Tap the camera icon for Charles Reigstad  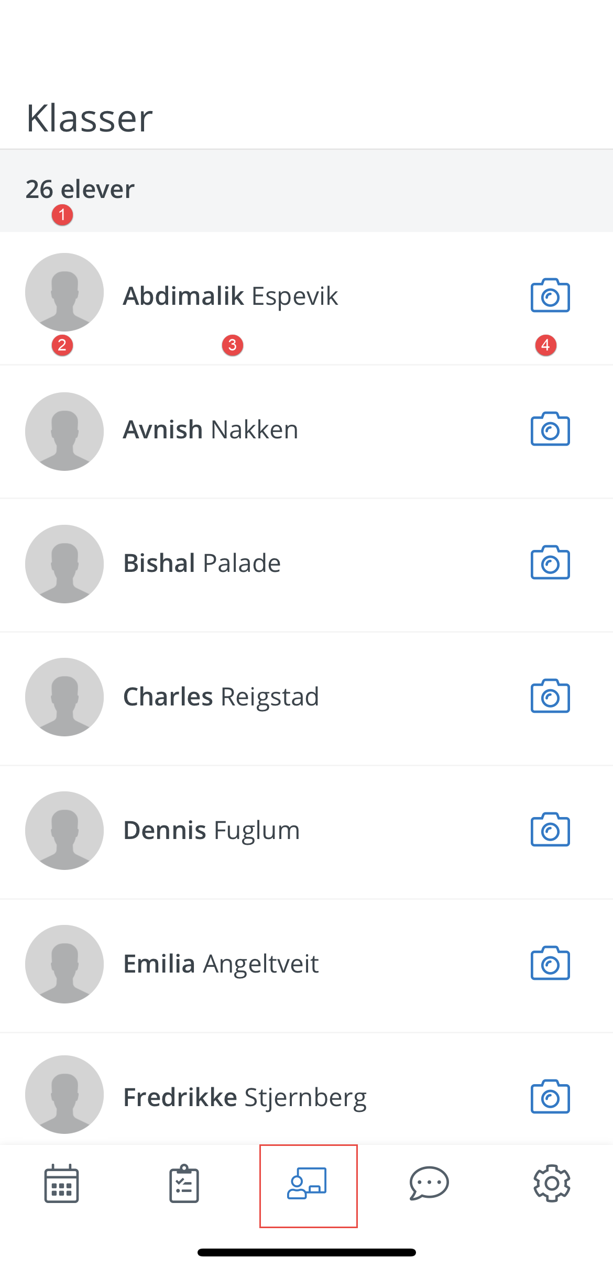pyautogui.click(x=550, y=696)
